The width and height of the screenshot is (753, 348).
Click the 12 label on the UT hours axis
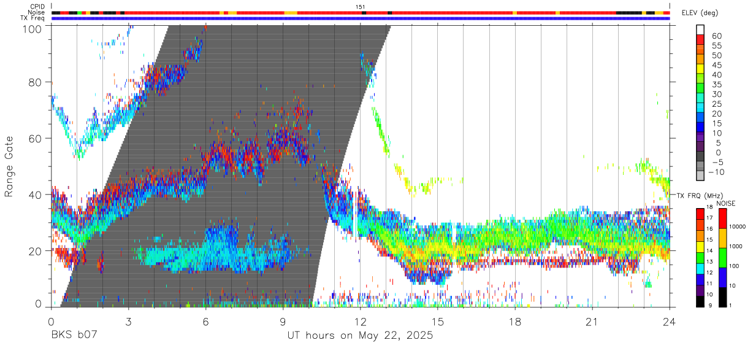(361, 322)
